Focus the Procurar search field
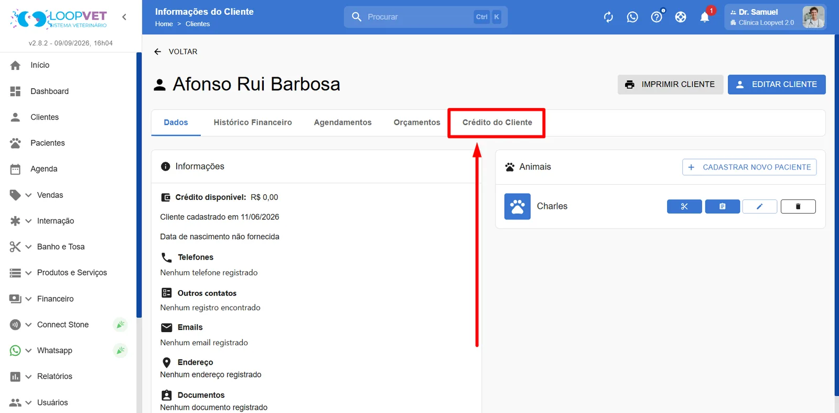Screen dimensions: 839x413 click(x=425, y=17)
